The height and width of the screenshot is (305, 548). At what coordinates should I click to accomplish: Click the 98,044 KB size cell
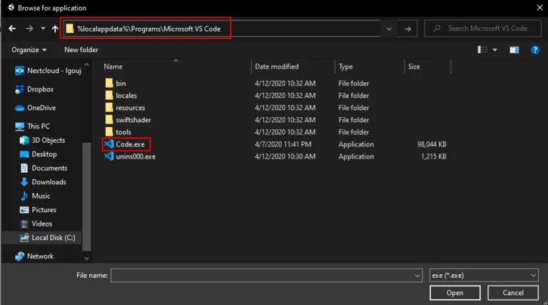432,144
